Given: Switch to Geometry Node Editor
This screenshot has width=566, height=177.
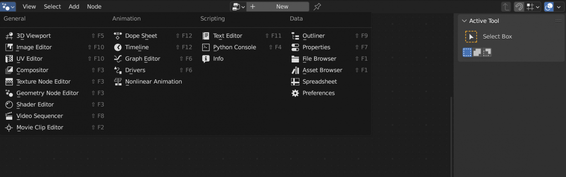Looking at the screenshot, I should [54, 93].
